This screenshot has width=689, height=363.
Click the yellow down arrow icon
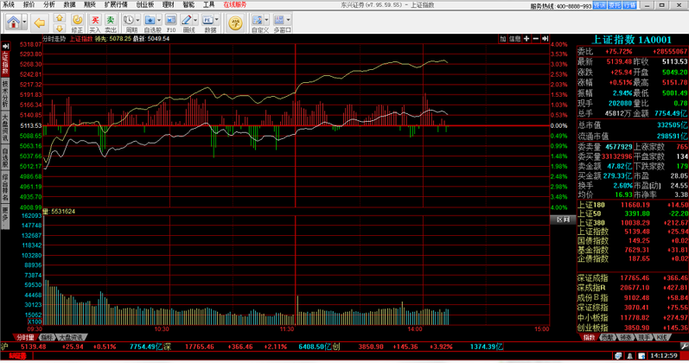[60, 29]
